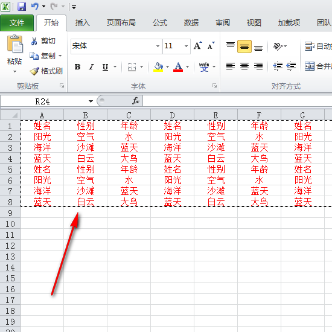
Task: Click the Undo arrow icon
Action: point(35,7)
